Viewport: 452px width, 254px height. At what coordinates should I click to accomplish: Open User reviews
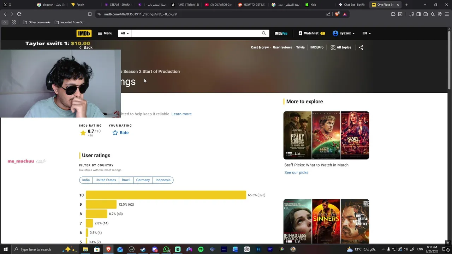tap(282, 47)
